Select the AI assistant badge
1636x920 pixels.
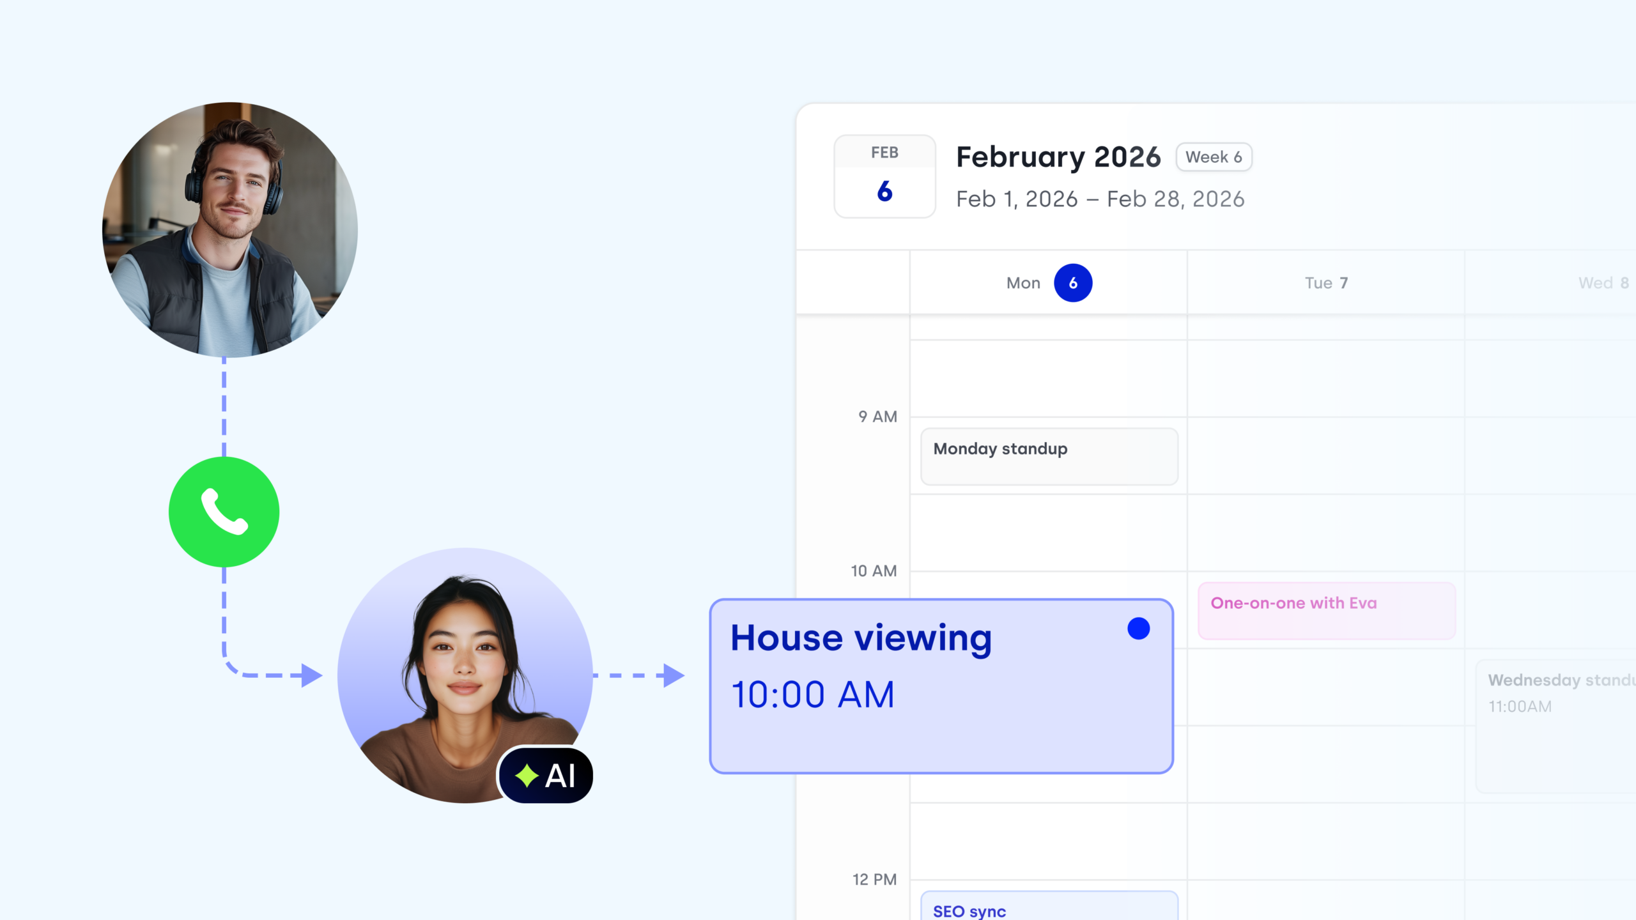[545, 775]
